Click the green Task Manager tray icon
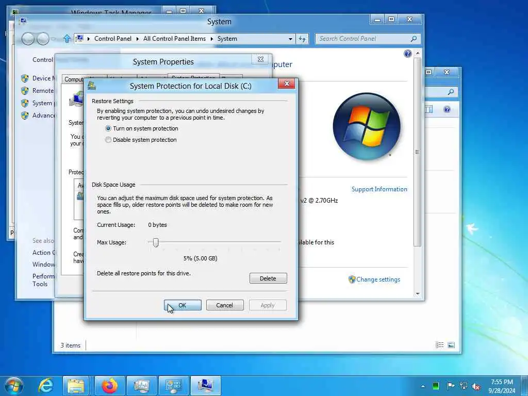 coord(436,386)
